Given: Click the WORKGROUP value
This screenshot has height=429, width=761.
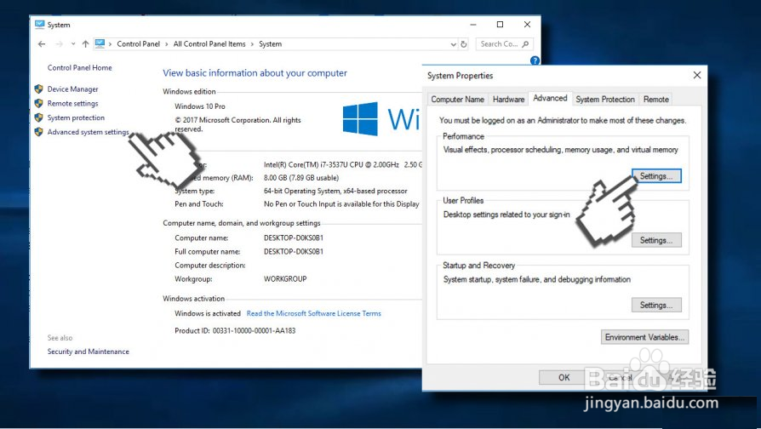Looking at the screenshot, I should click(x=285, y=279).
